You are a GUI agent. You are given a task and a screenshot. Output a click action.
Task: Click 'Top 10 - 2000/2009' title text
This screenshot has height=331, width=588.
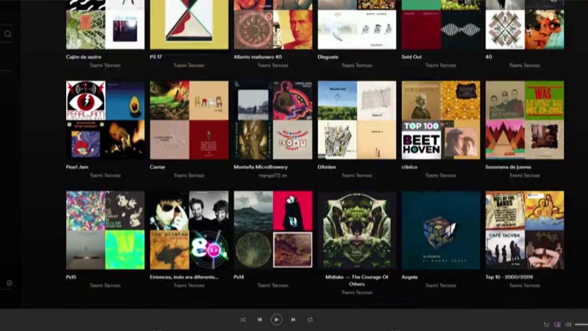click(509, 277)
